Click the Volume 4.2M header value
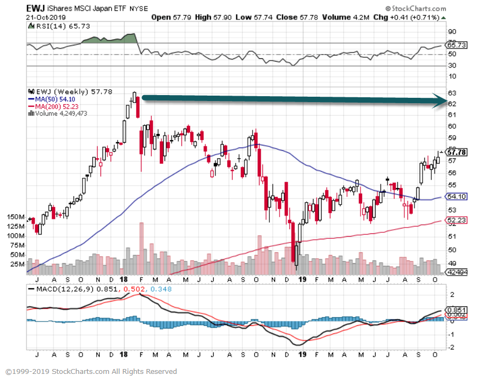Image resolution: width=482 pixels, height=382 pixels. 345,17
